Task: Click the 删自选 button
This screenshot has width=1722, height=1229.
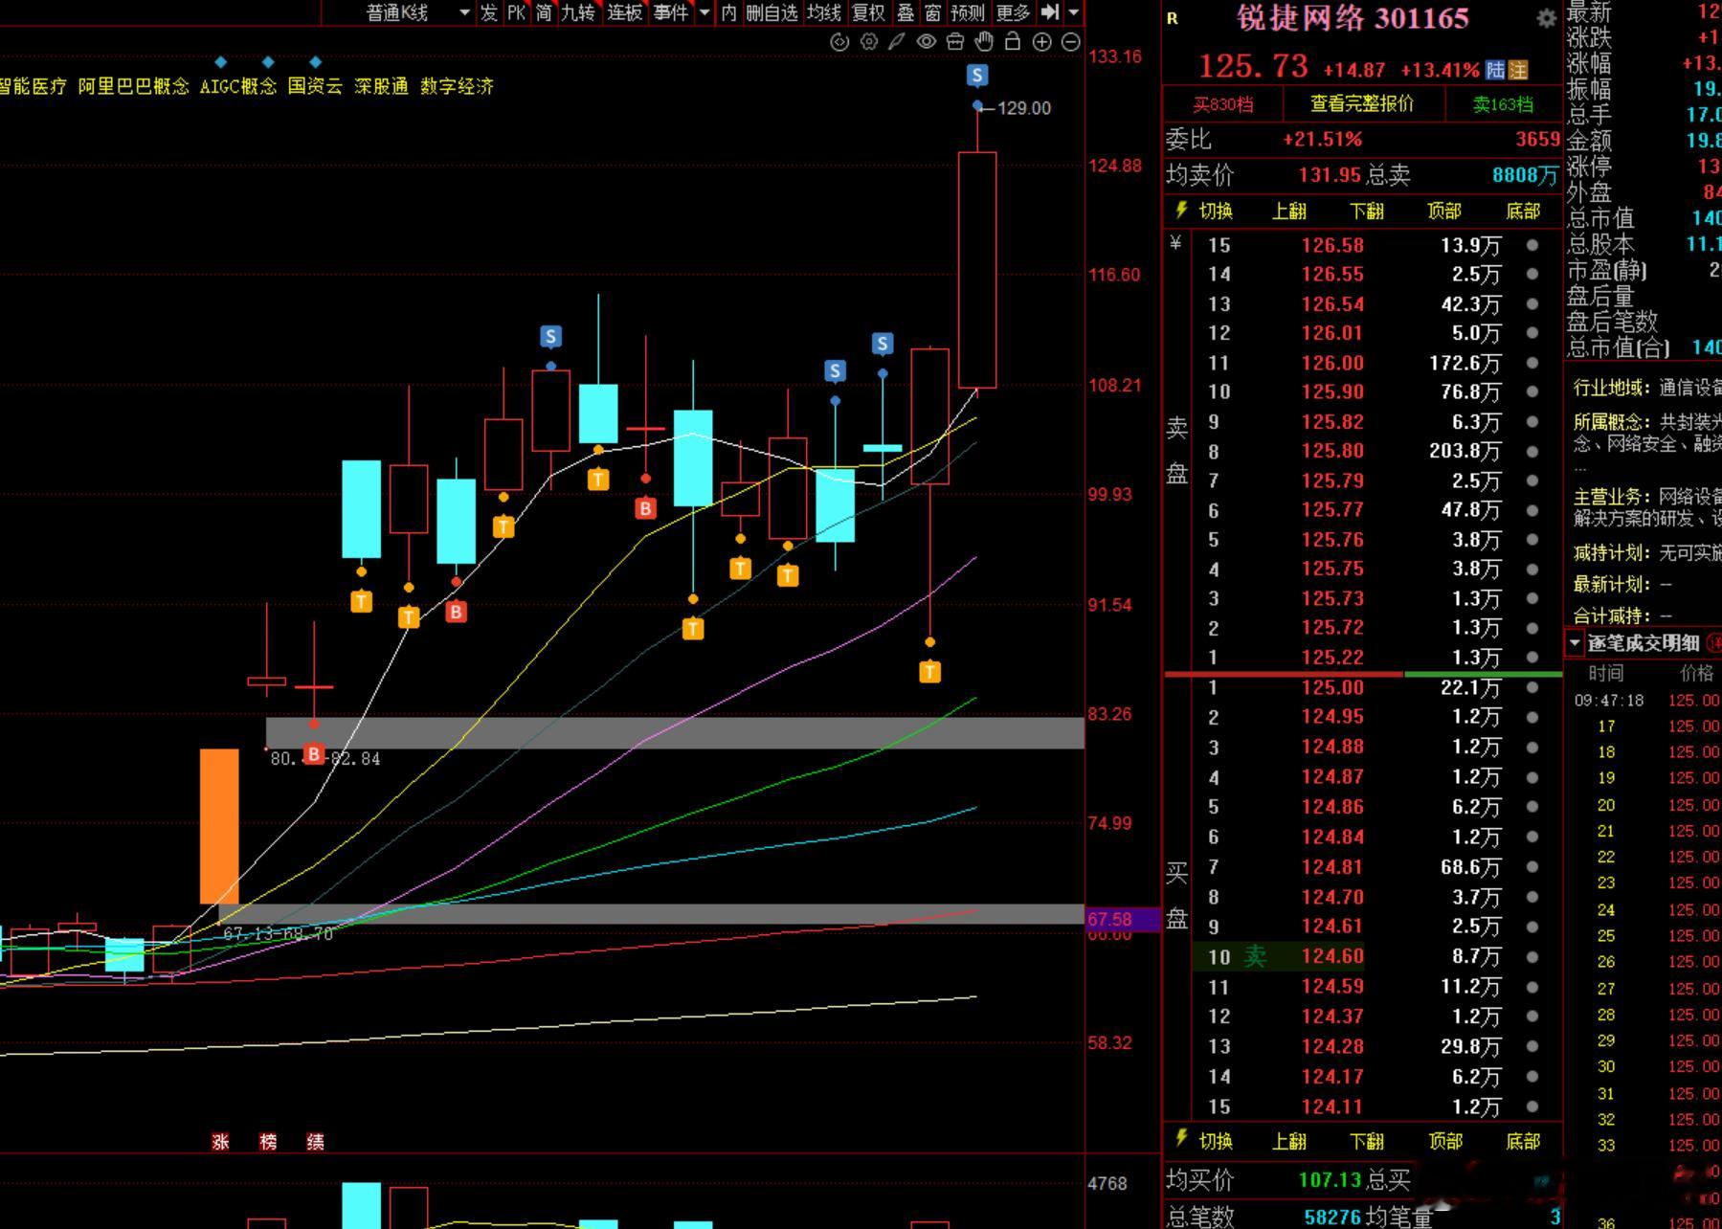Action: tap(772, 12)
